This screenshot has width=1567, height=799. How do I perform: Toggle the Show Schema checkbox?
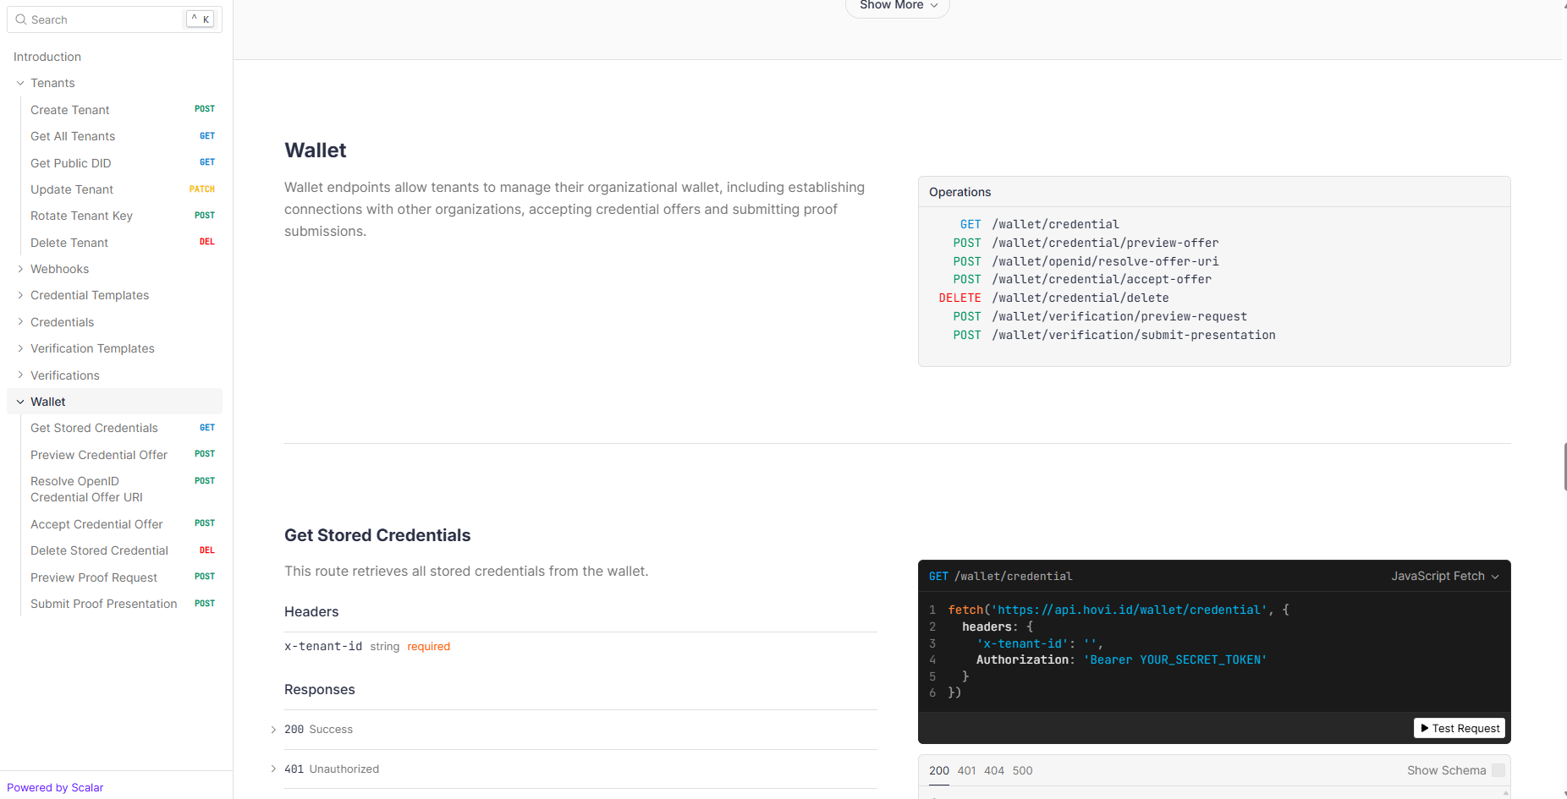1498,770
